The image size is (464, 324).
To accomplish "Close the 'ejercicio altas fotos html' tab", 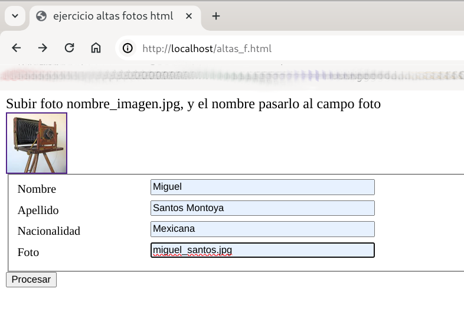I will [x=189, y=17].
